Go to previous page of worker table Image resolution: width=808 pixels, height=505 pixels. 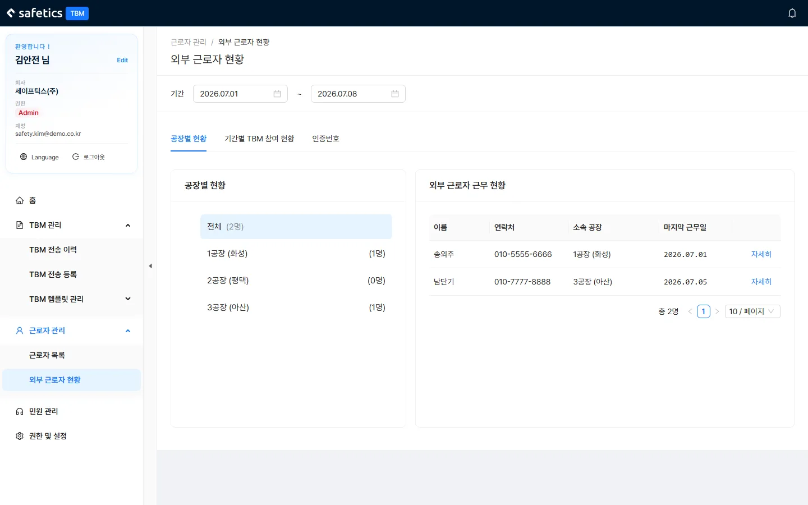click(690, 311)
